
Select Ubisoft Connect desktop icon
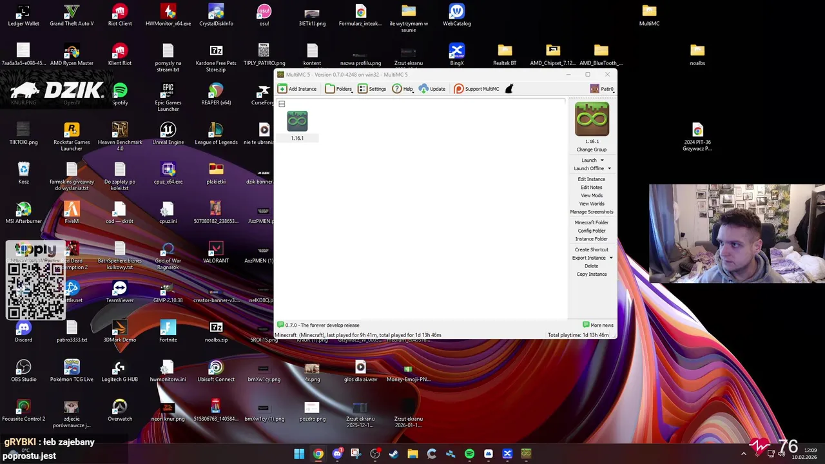pos(216,371)
